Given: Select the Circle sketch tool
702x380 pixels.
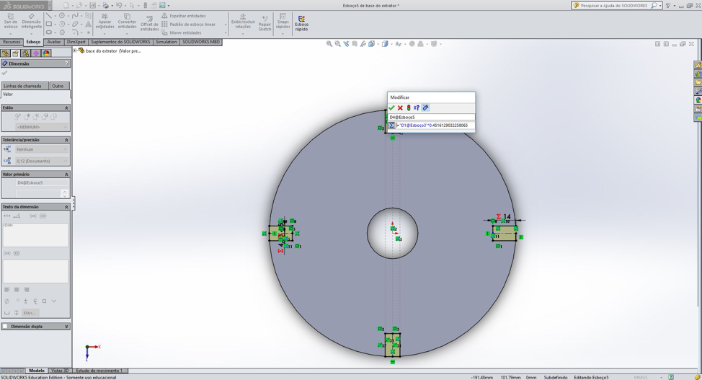Looking at the screenshot, I should [x=62, y=16].
